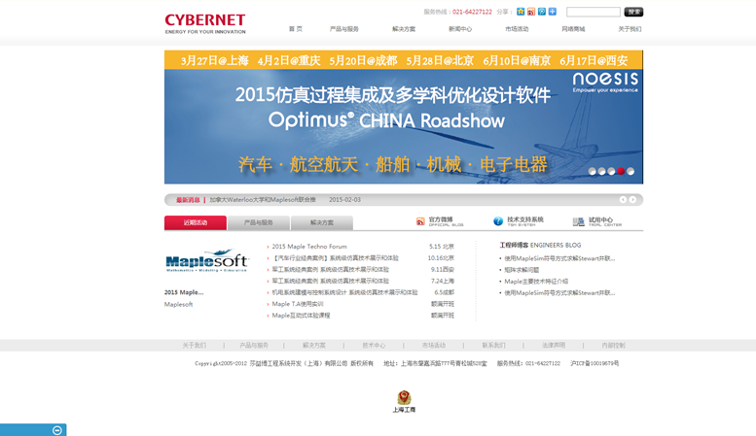Open blog post 矩阵求解问题

[x=522, y=270]
